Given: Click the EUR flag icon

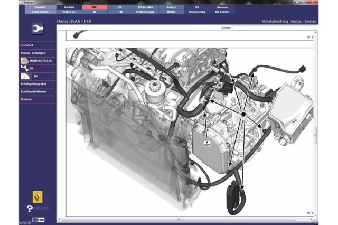Looking at the screenshot, I should point(39,220).
